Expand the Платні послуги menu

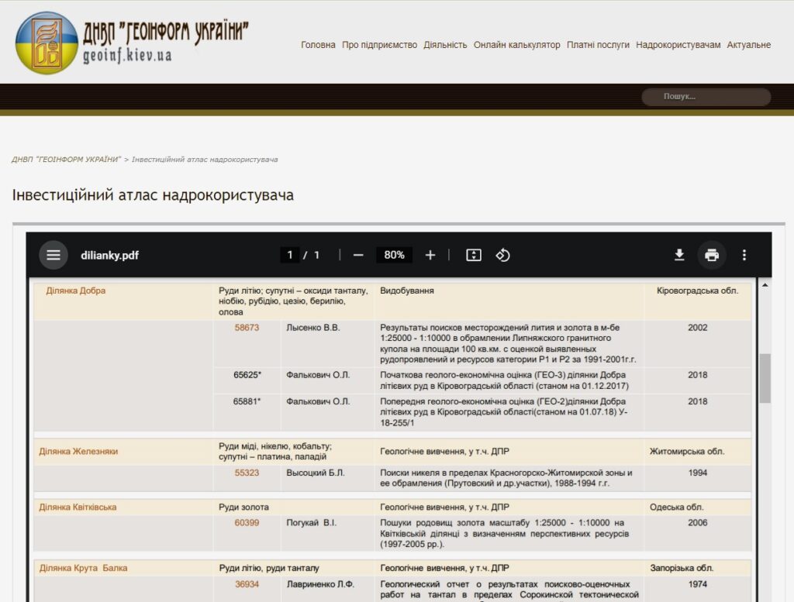coord(598,45)
